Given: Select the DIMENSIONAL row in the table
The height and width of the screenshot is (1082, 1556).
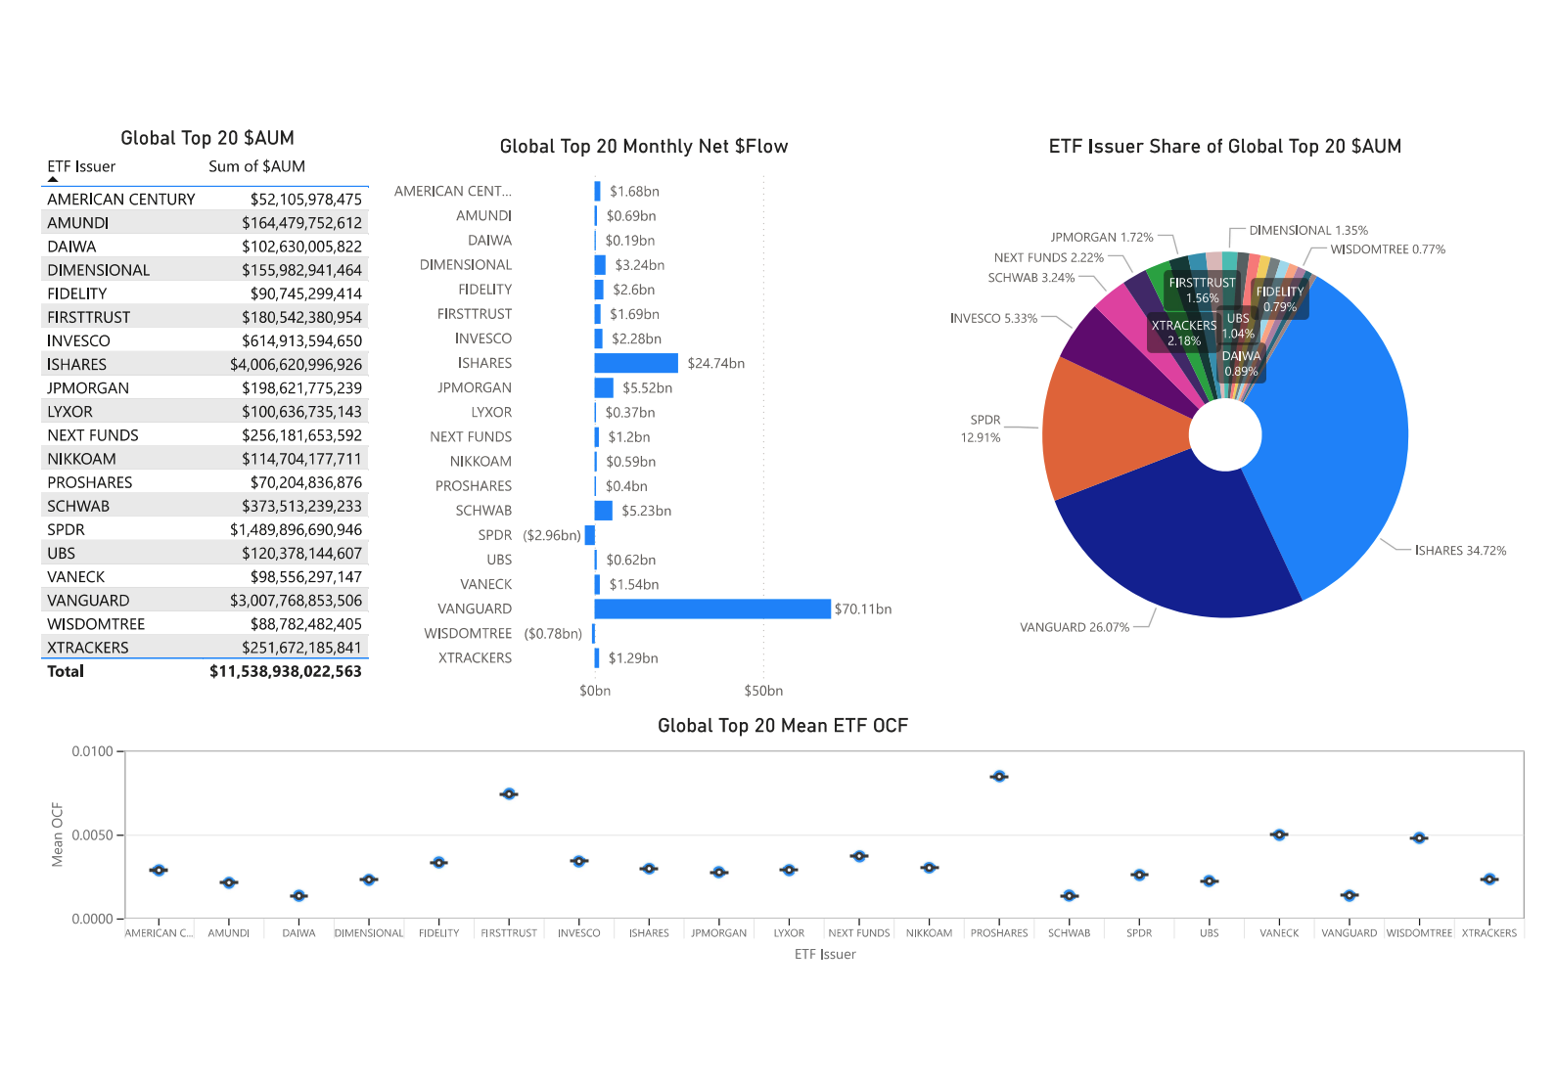Looking at the screenshot, I should click(x=206, y=270).
